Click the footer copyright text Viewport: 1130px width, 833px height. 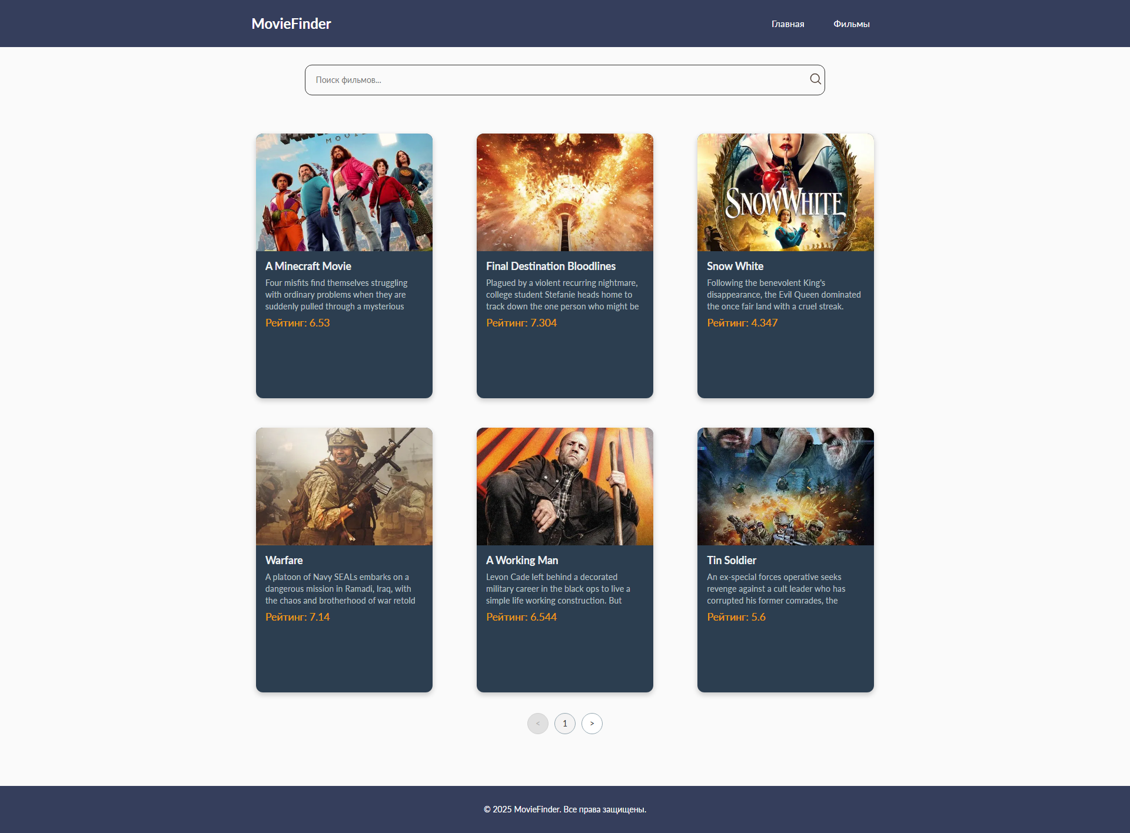coord(564,809)
